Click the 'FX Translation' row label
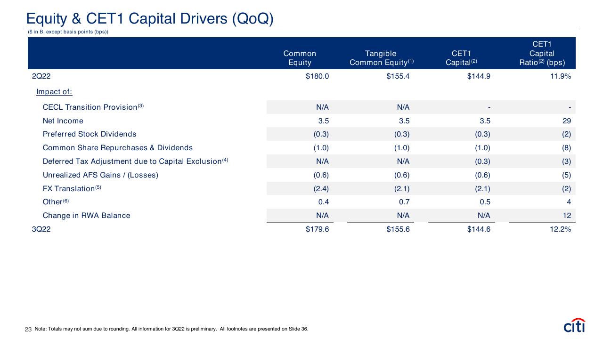Screen dimensions: 603x339 click(x=72, y=188)
